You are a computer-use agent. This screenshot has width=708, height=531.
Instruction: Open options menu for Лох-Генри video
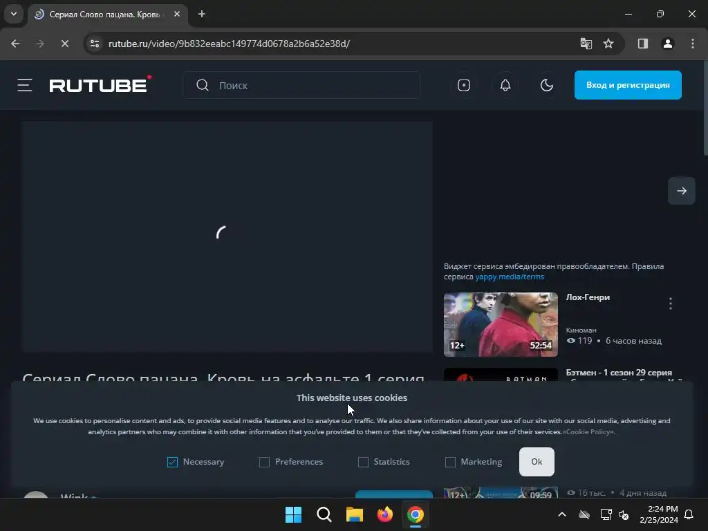[671, 304]
